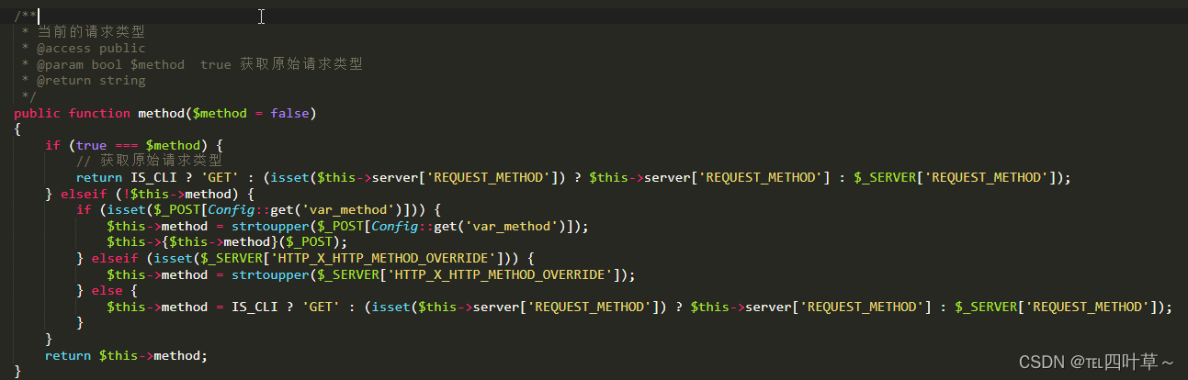This screenshot has width=1188, height=380.
Task: Click the '当前的请求类型' comment text
Action: coord(91,32)
